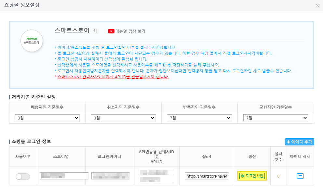Click the 아이디 추가 button
The width and height of the screenshot is (323, 187).
[299, 142]
